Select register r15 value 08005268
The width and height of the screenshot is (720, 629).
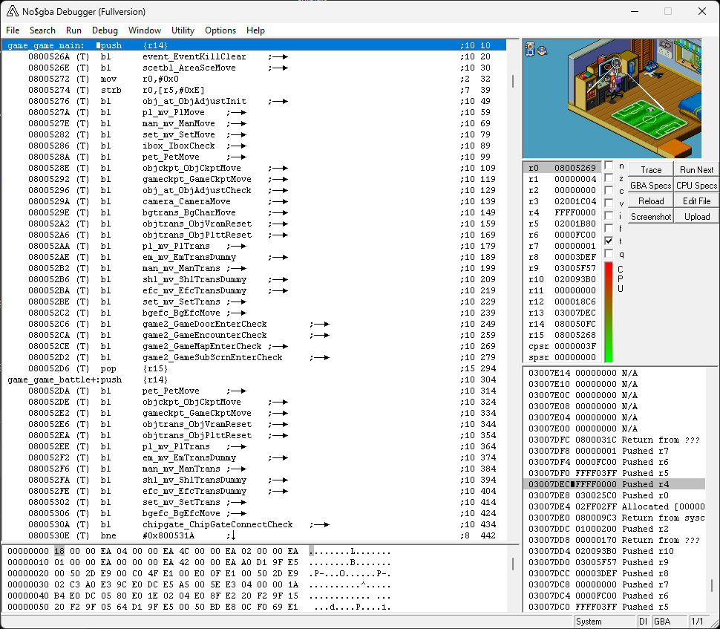(575, 335)
